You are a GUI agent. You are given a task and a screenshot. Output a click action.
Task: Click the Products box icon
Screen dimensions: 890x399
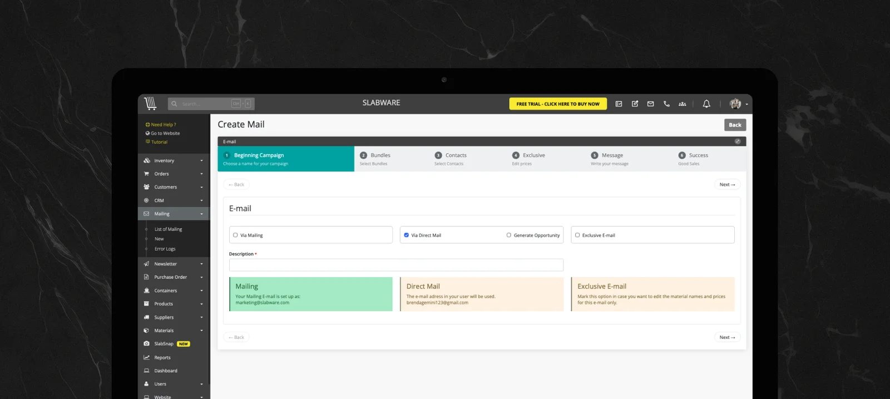coord(146,304)
